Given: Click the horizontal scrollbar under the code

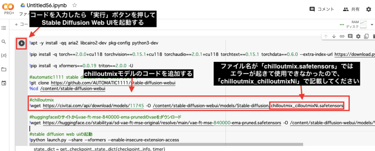Looking at the screenshot, I should point(166,144).
